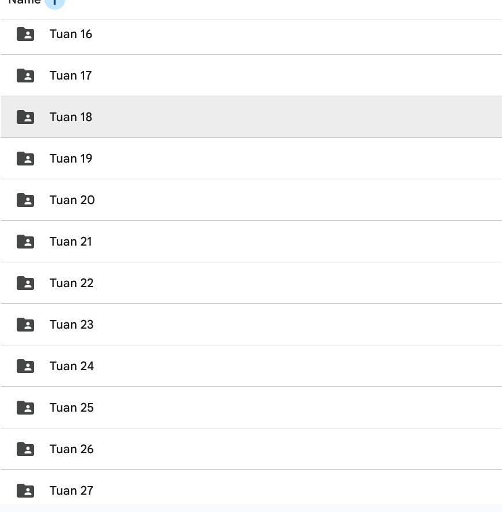Image resolution: width=502 pixels, height=512 pixels.
Task: Click the Name column header
Action: point(24,2)
